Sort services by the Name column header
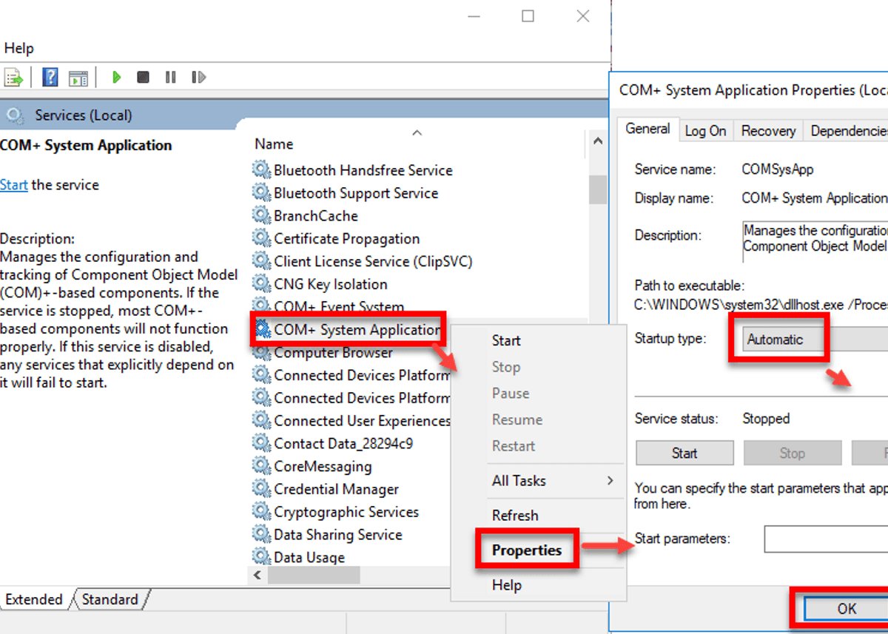This screenshot has height=634, width=888. click(274, 144)
